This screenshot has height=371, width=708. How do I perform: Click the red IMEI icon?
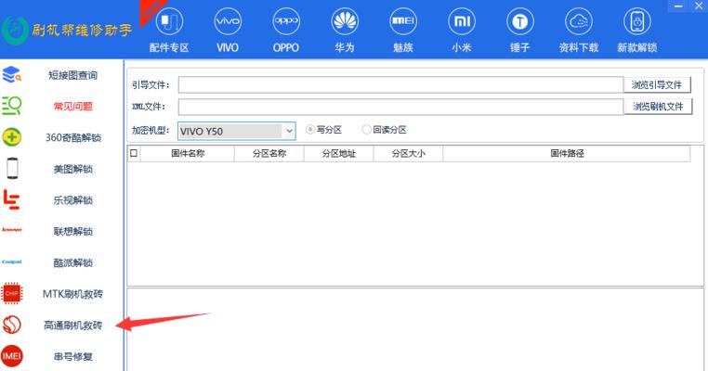click(12, 356)
